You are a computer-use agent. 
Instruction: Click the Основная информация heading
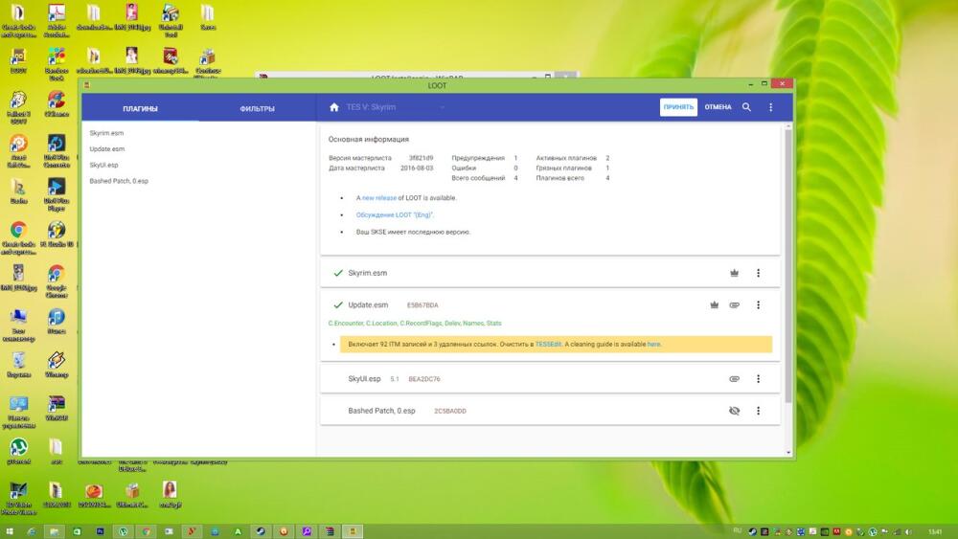click(x=369, y=139)
